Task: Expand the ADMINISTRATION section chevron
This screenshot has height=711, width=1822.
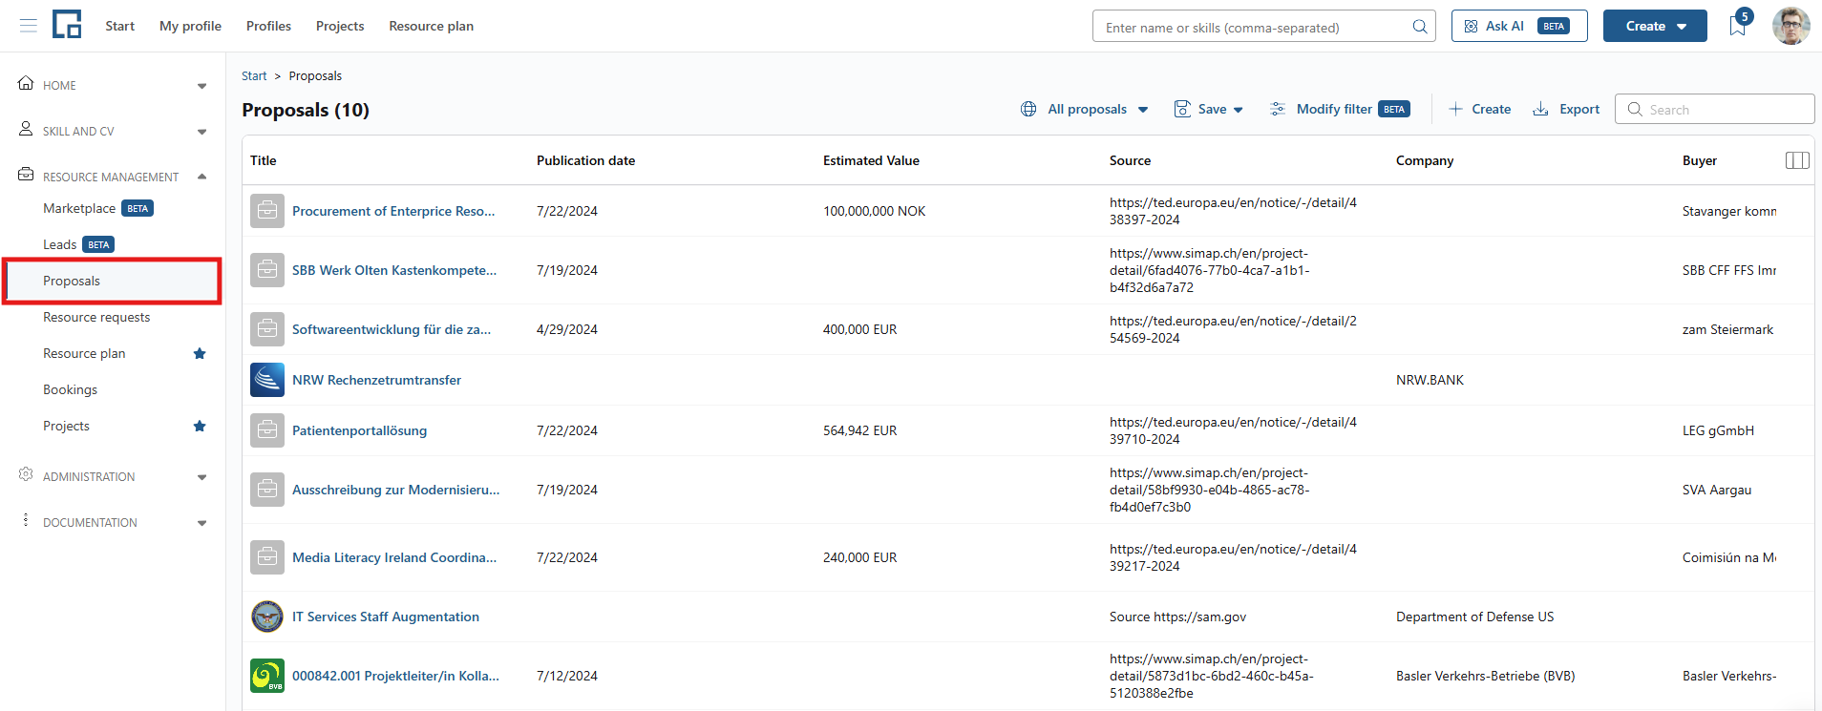Action: [x=201, y=477]
